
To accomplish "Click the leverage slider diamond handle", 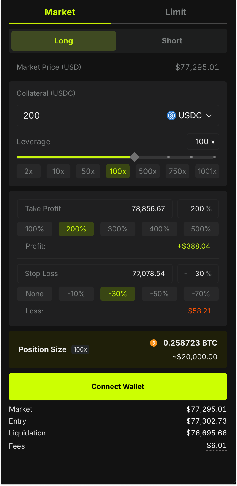I will (x=135, y=157).
